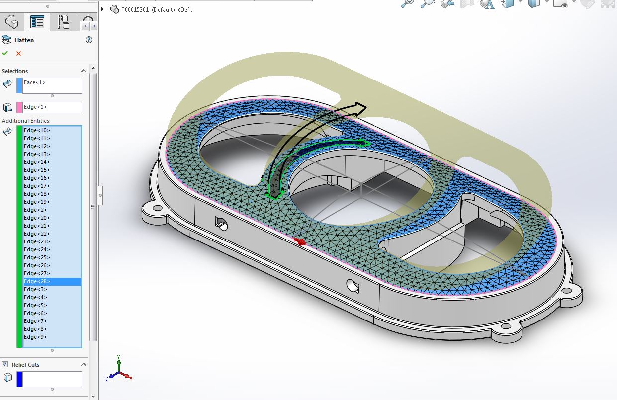Open the ConfigurationManager tab
This screenshot has width=617, height=400.
[63, 22]
